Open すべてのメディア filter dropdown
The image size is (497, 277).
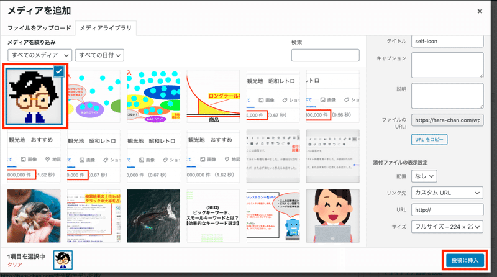tap(40, 55)
